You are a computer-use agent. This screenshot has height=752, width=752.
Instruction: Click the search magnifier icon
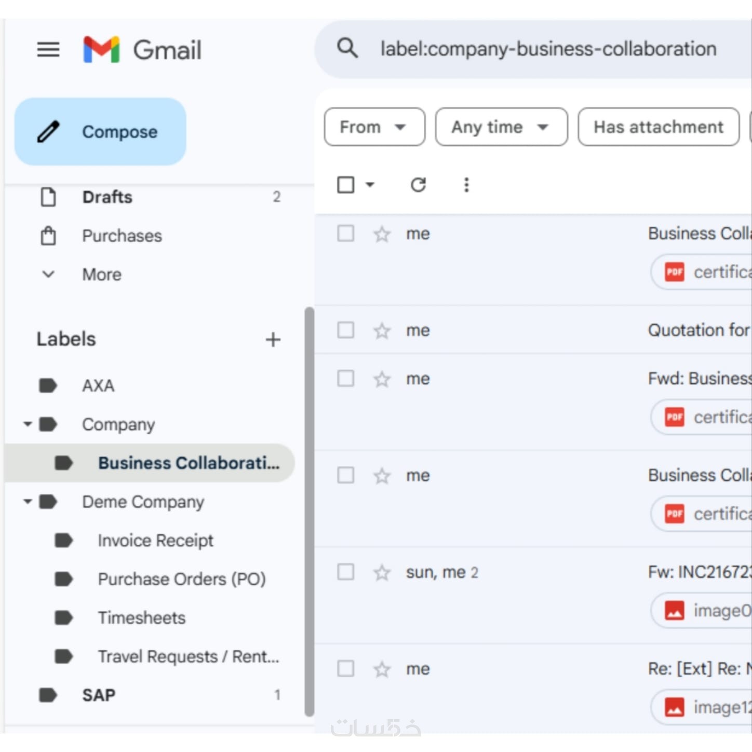pos(347,48)
